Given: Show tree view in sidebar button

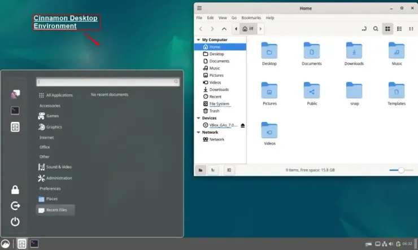Looking at the screenshot, I should [x=213, y=170].
